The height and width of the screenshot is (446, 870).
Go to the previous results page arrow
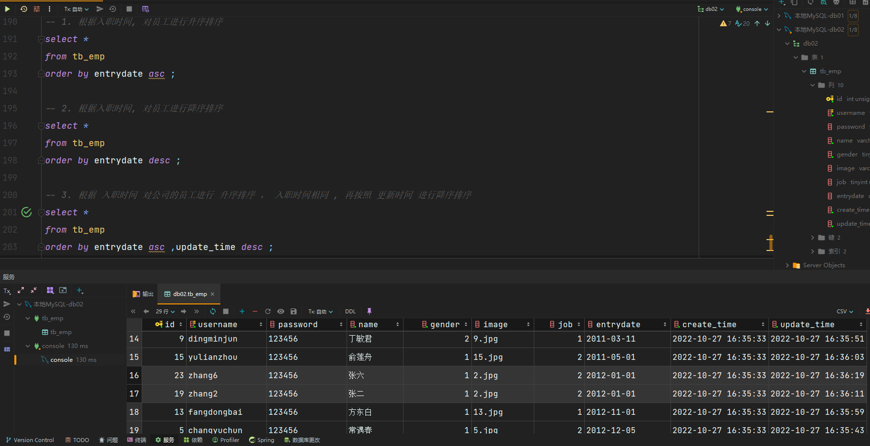point(146,311)
